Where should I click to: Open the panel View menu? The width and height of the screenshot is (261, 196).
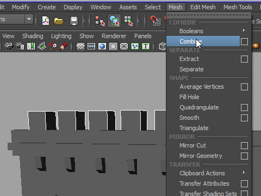click(x=8, y=36)
